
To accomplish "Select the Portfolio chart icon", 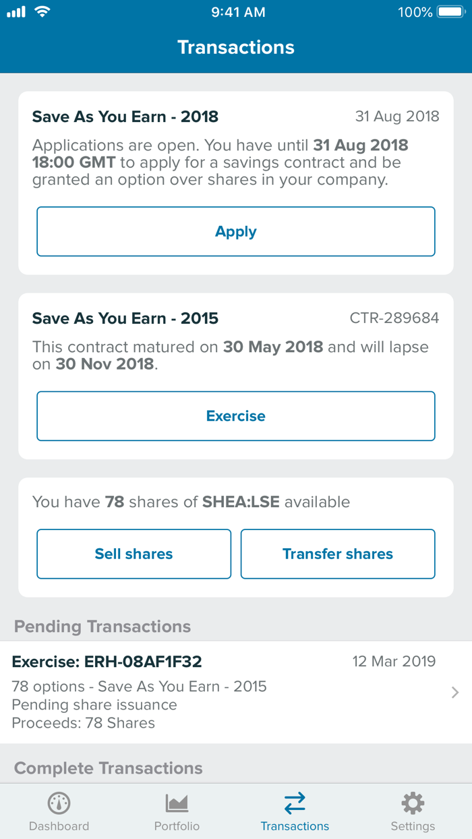I will pos(177,803).
